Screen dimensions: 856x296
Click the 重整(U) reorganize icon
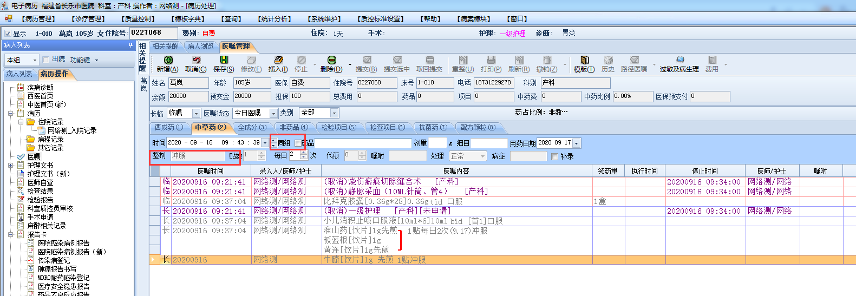click(463, 60)
